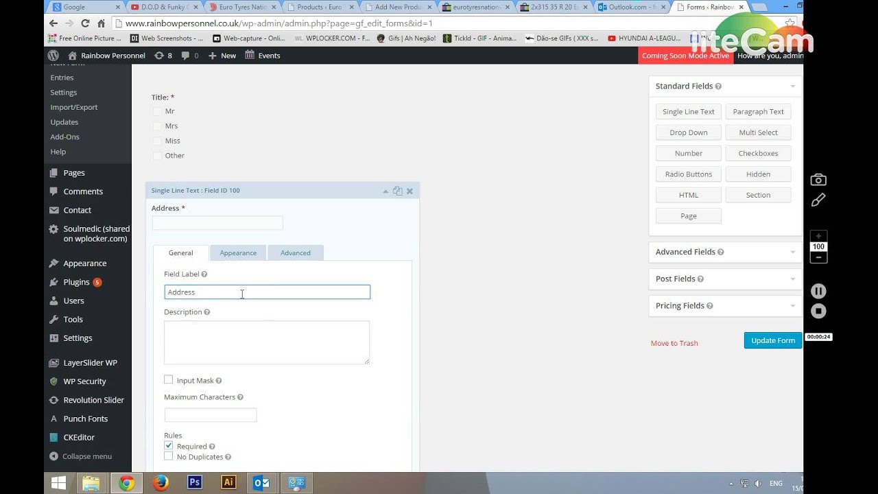Open Firefox from the taskbar
Screen dimensions: 878x494
tap(161, 483)
